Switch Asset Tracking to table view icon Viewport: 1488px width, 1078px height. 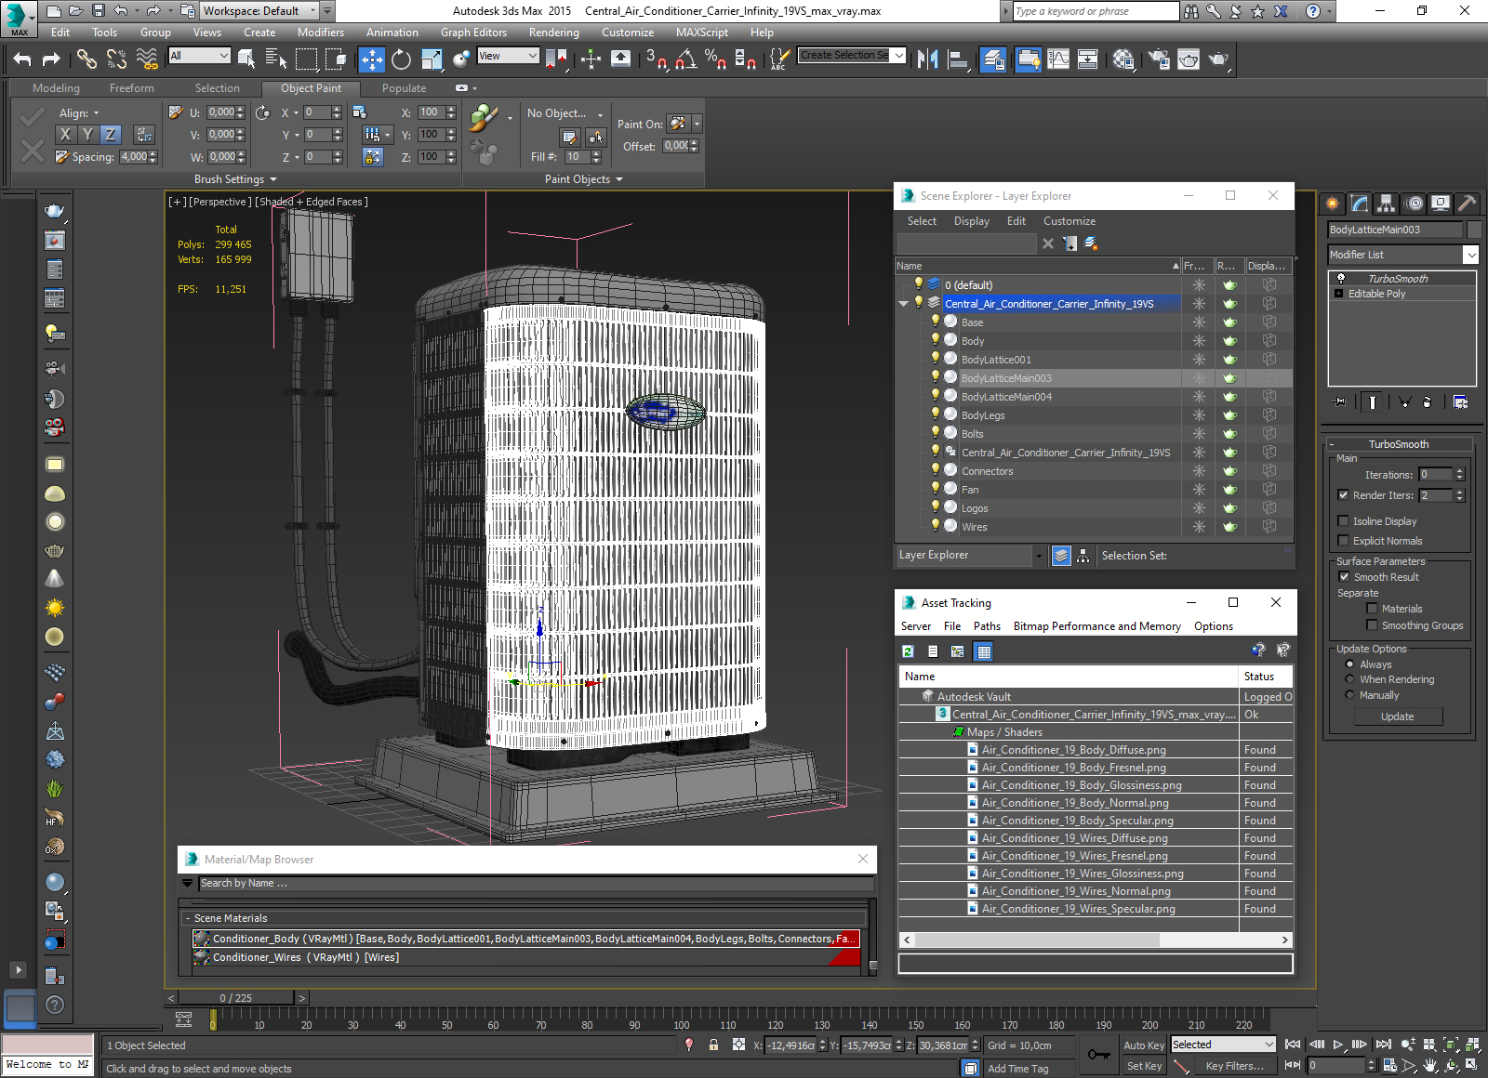coord(983,651)
